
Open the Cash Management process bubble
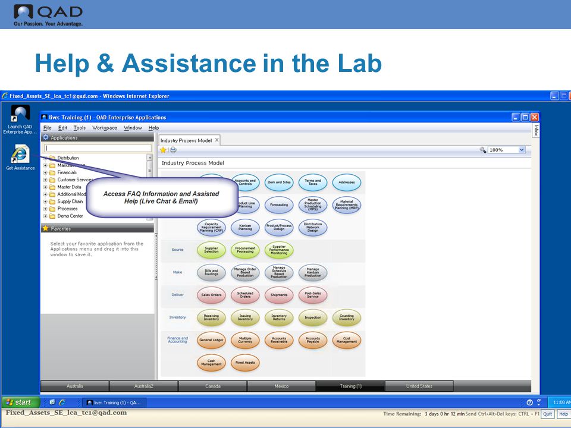click(211, 363)
